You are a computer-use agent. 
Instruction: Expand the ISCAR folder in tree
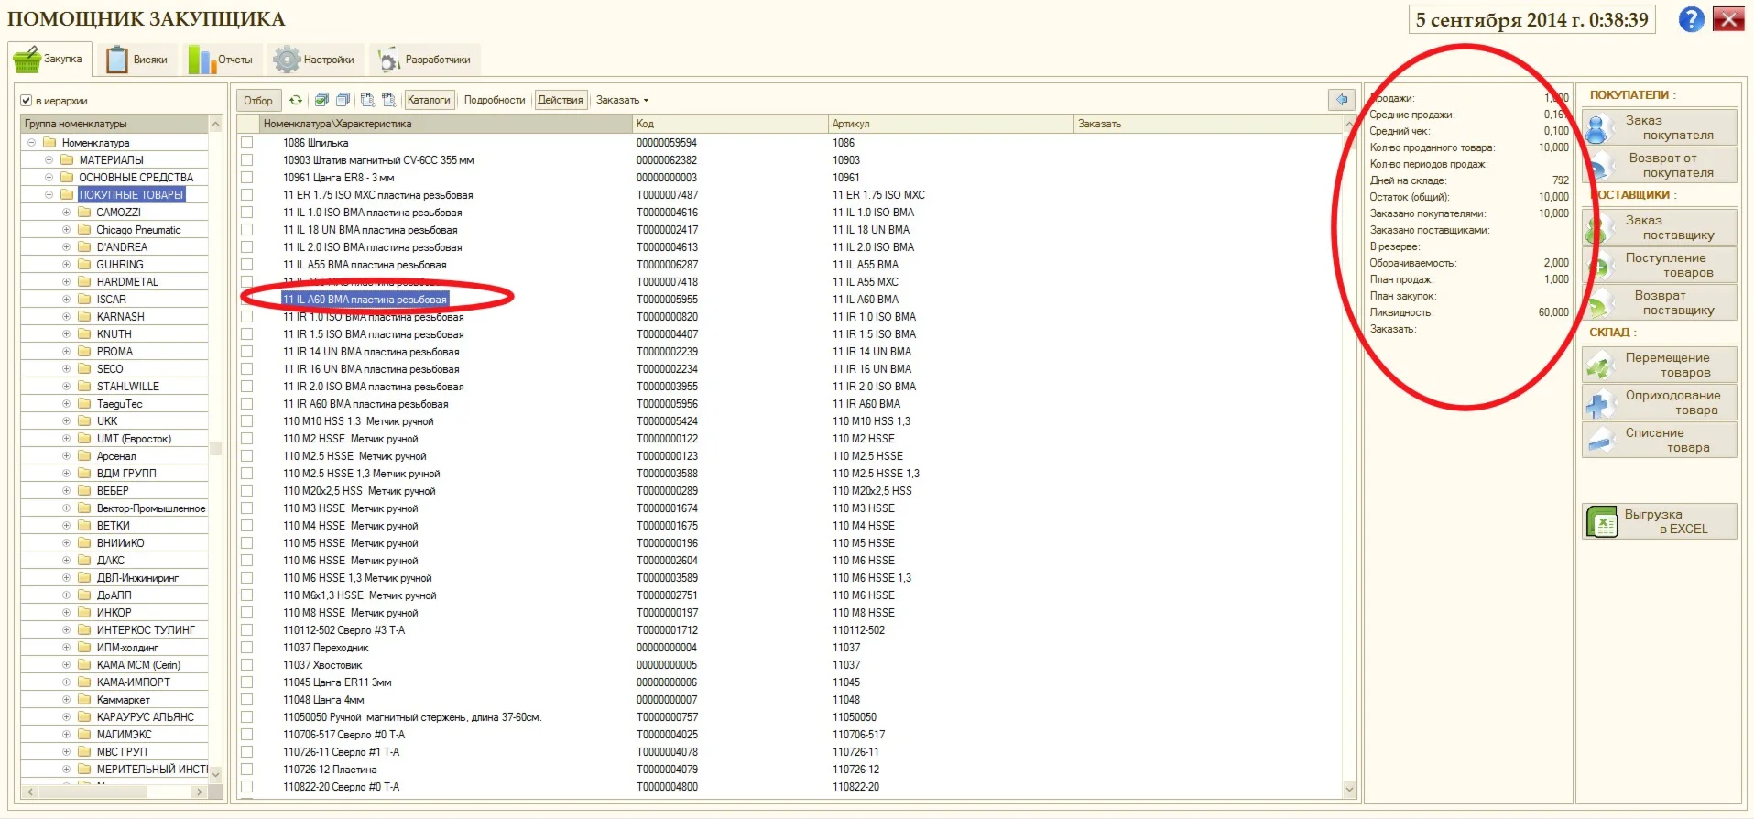click(66, 300)
